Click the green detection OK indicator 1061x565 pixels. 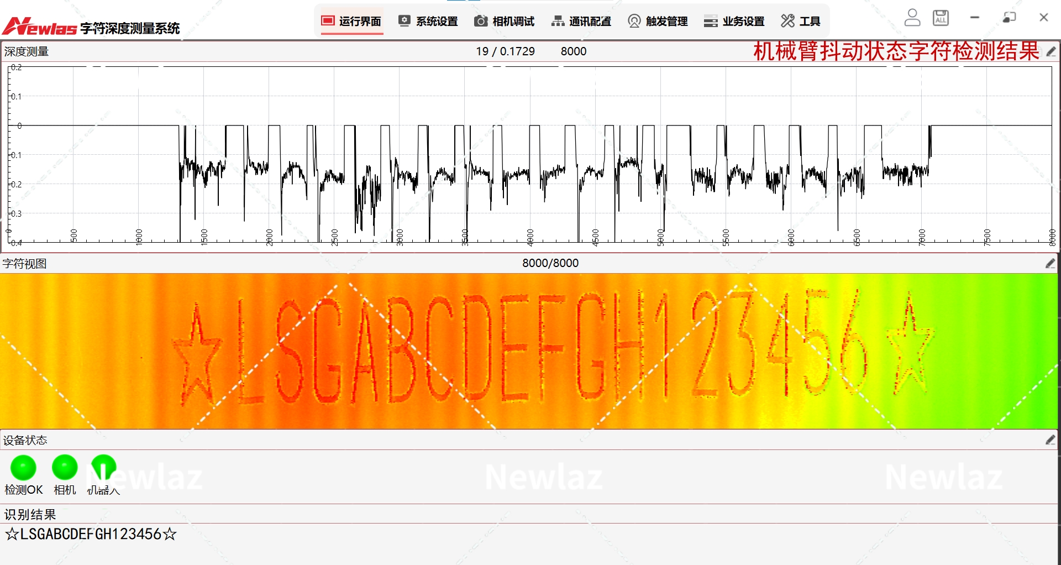pyautogui.click(x=23, y=468)
